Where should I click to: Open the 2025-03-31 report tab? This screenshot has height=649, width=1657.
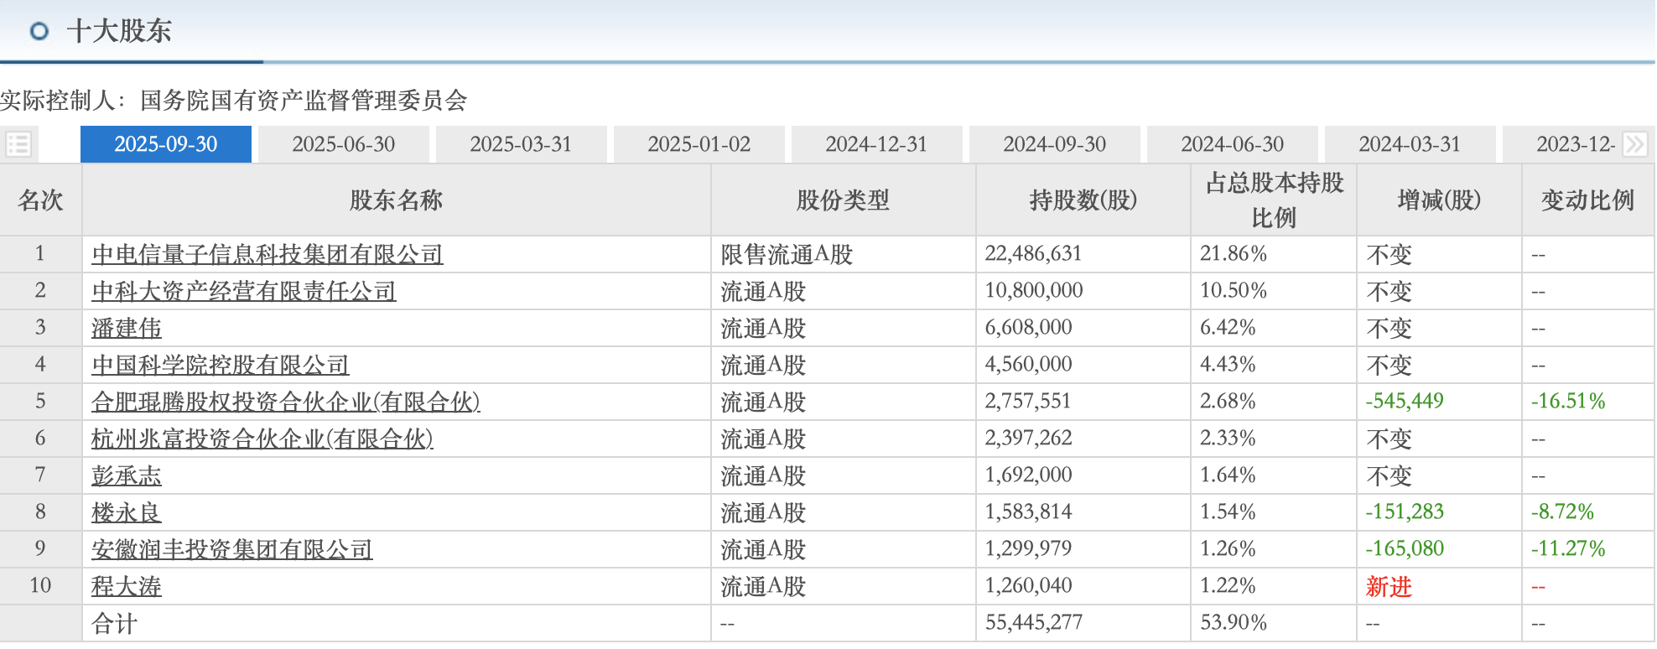521,144
